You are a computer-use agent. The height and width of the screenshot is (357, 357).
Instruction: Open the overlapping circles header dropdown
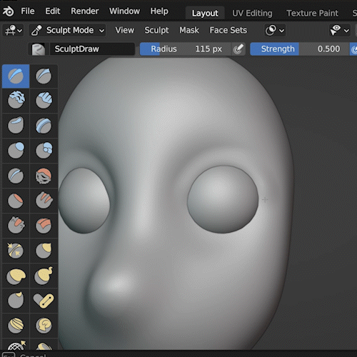click(x=275, y=31)
